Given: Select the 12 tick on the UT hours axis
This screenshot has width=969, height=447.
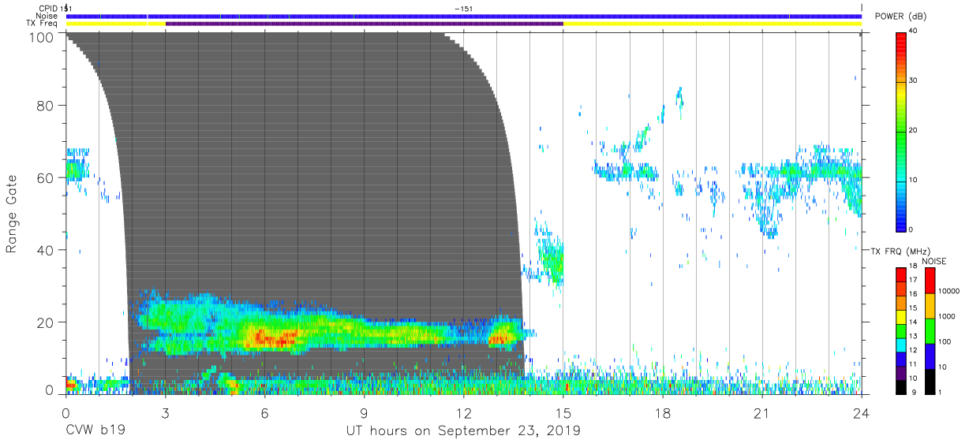Looking at the screenshot, I should pyautogui.click(x=463, y=413).
